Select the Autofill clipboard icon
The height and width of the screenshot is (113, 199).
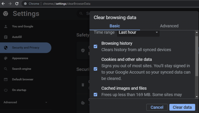pos(6,37)
